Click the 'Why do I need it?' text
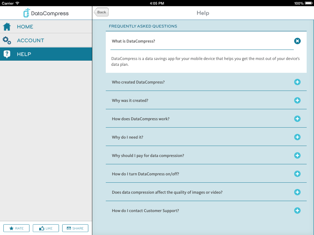 [x=127, y=137]
